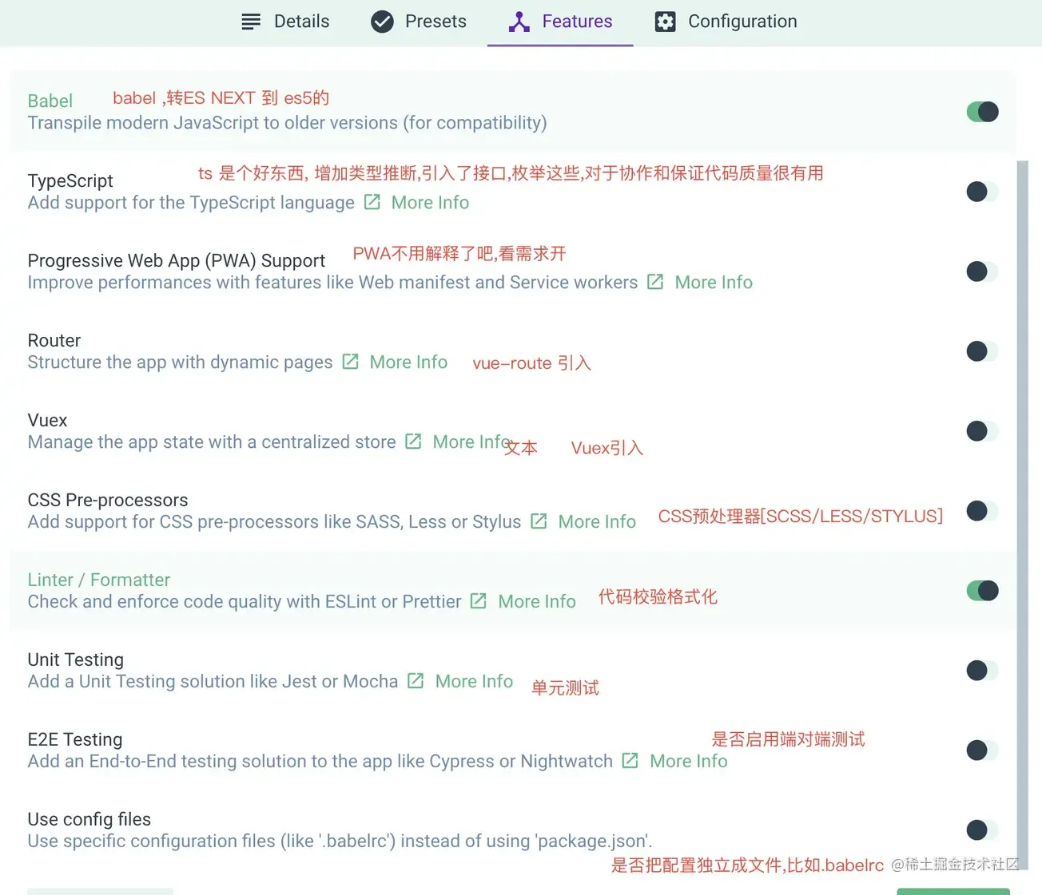The image size is (1042, 895).
Task: Open the Details tab
Action: point(285,22)
